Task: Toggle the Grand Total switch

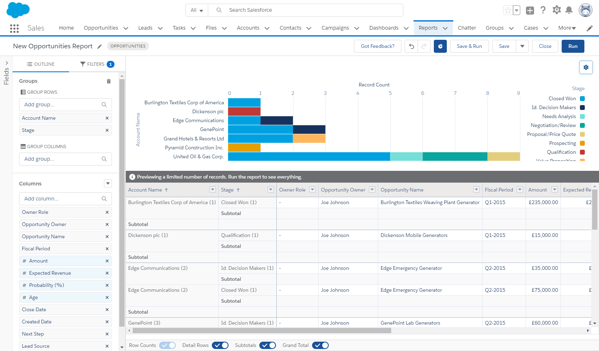Action: [320, 345]
